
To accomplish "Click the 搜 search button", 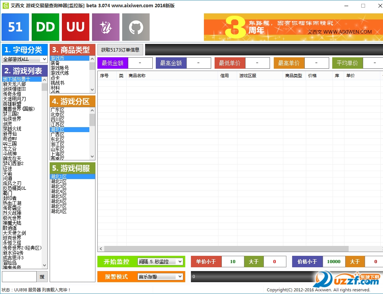I will [x=42, y=277].
